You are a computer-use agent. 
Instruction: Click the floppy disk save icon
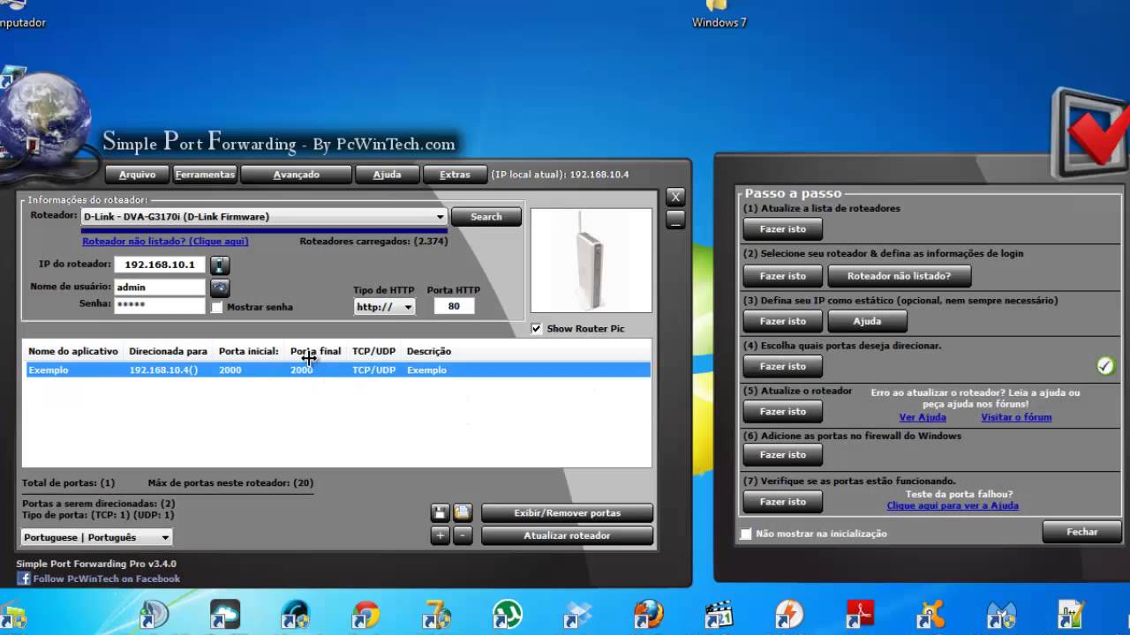[441, 512]
